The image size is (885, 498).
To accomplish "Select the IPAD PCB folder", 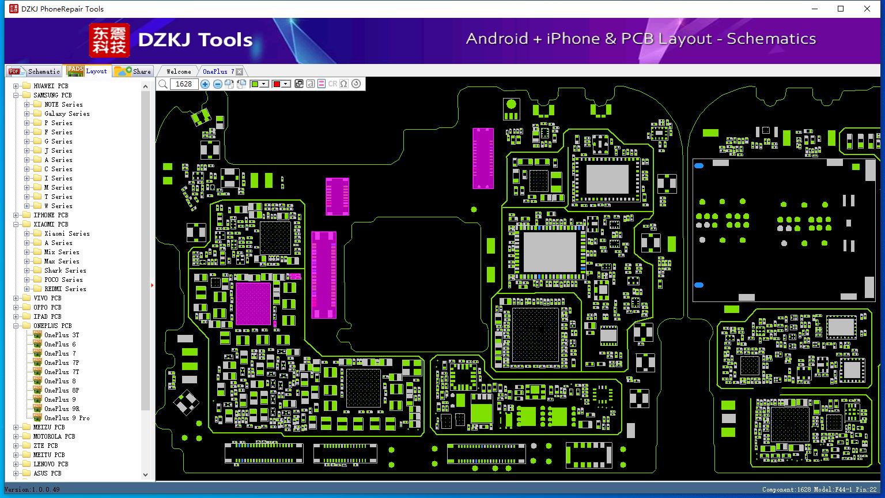I will click(47, 317).
